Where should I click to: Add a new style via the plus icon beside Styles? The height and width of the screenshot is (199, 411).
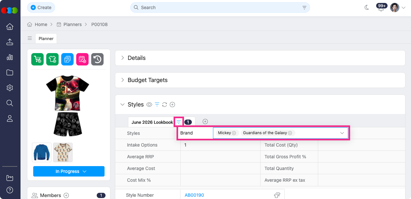click(x=172, y=104)
